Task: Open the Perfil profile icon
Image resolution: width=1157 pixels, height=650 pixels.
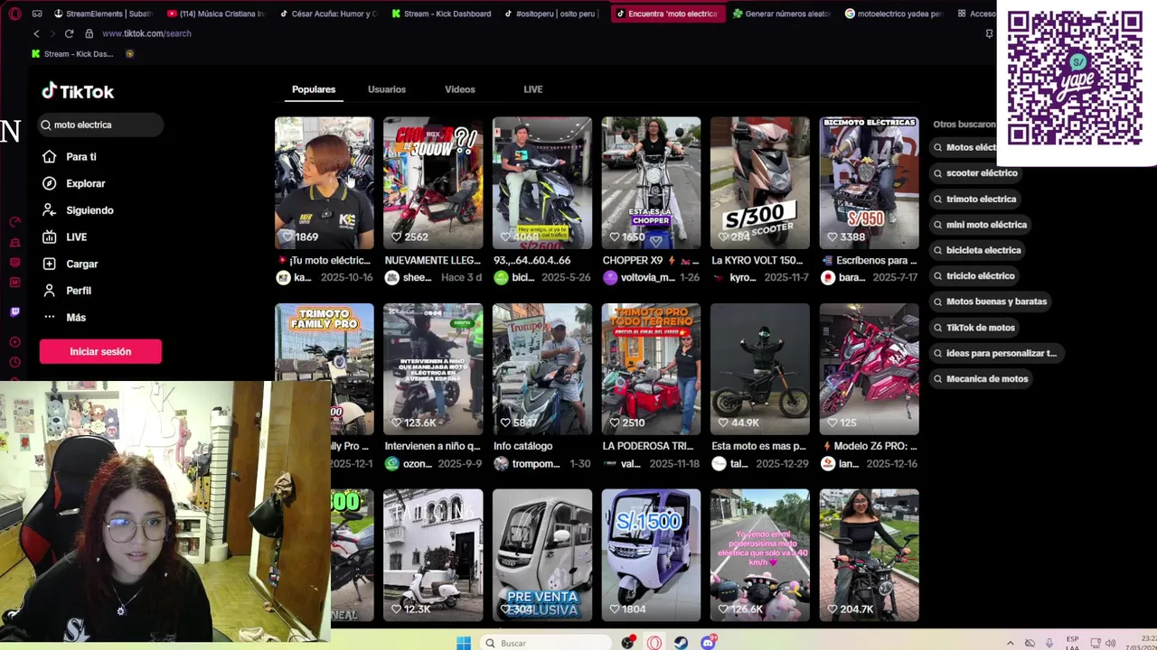Action: coord(49,291)
